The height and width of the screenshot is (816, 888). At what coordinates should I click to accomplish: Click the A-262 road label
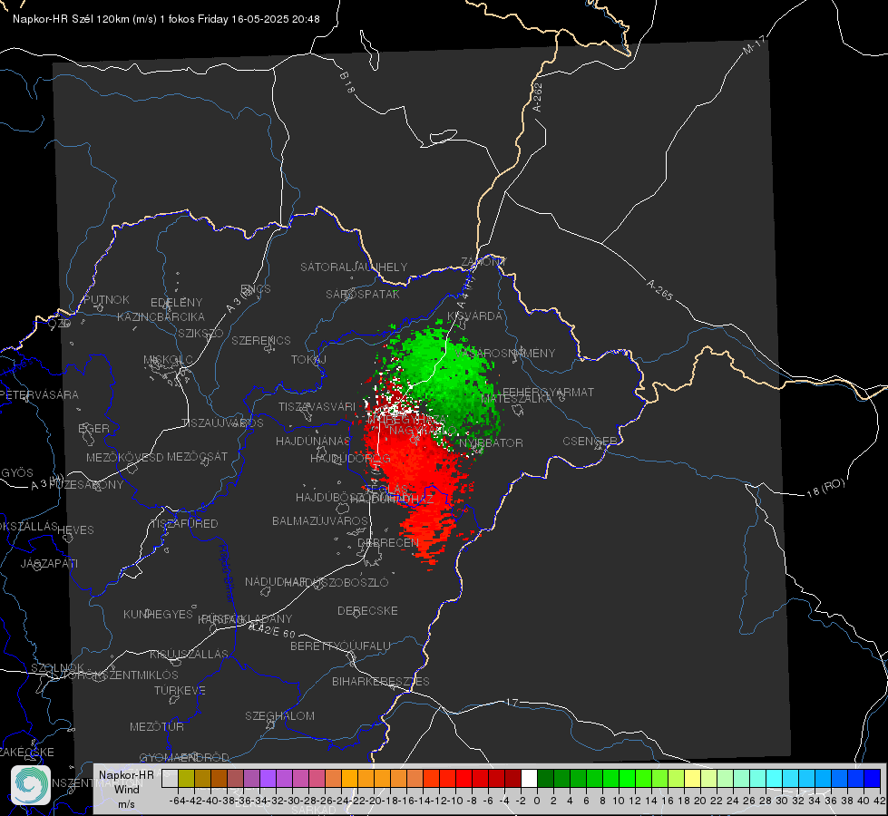pyautogui.click(x=538, y=97)
